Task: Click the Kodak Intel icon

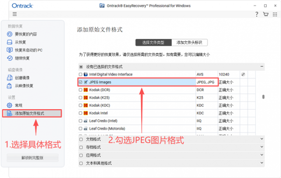Action: (x=86, y=113)
